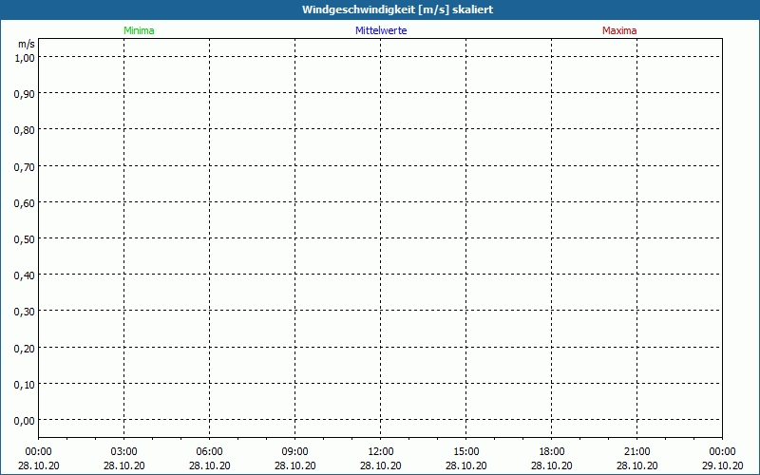The image size is (760, 475).
Task: Click the green Minima legend label
Action: click(x=139, y=30)
